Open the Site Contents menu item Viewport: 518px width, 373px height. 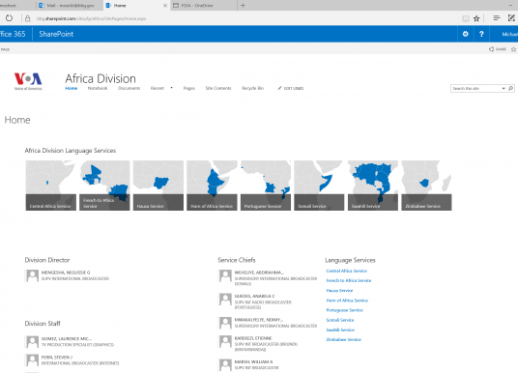pos(218,88)
